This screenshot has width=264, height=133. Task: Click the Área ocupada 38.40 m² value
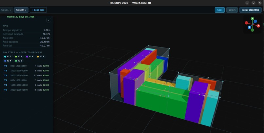45,42
